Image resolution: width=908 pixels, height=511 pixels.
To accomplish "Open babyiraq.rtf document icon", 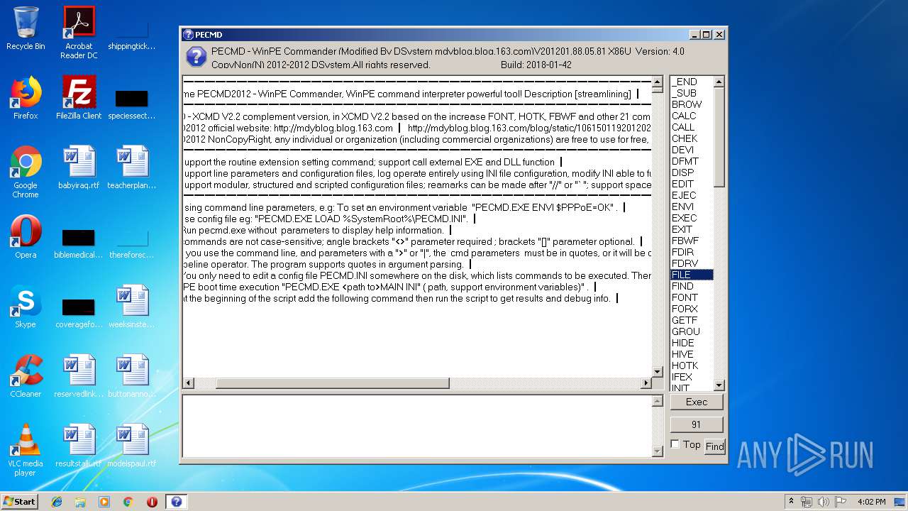I will coord(79,167).
